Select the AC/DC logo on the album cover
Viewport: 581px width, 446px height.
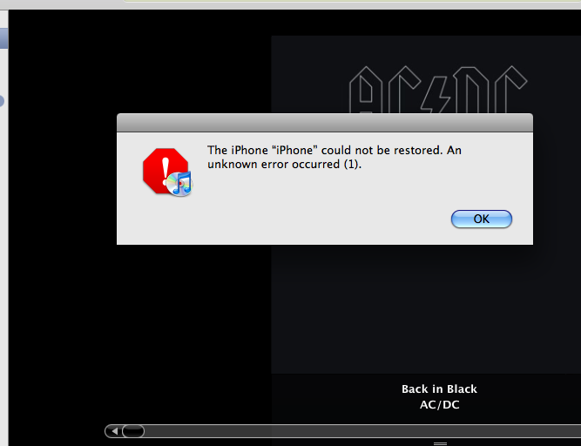(438, 90)
